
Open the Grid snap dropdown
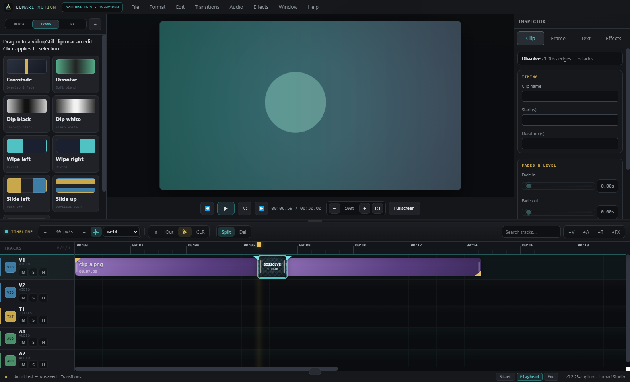121,232
